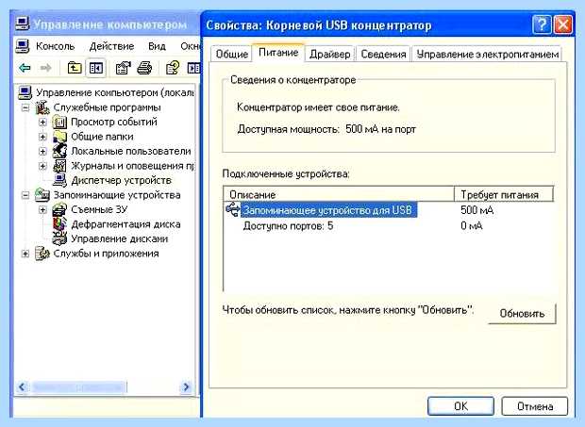Click the Back arrow in the Computer Management toolbar

(25, 68)
